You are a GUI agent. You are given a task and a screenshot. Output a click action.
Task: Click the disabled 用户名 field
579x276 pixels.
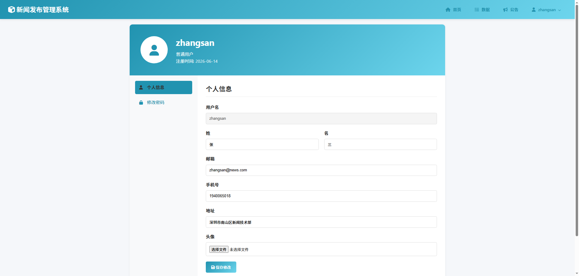pyautogui.click(x=321, y=119)
